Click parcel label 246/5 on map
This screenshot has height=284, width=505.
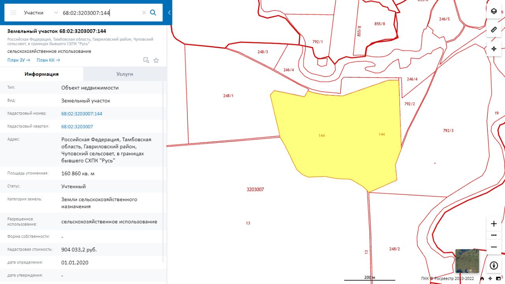tap(444, 19)
